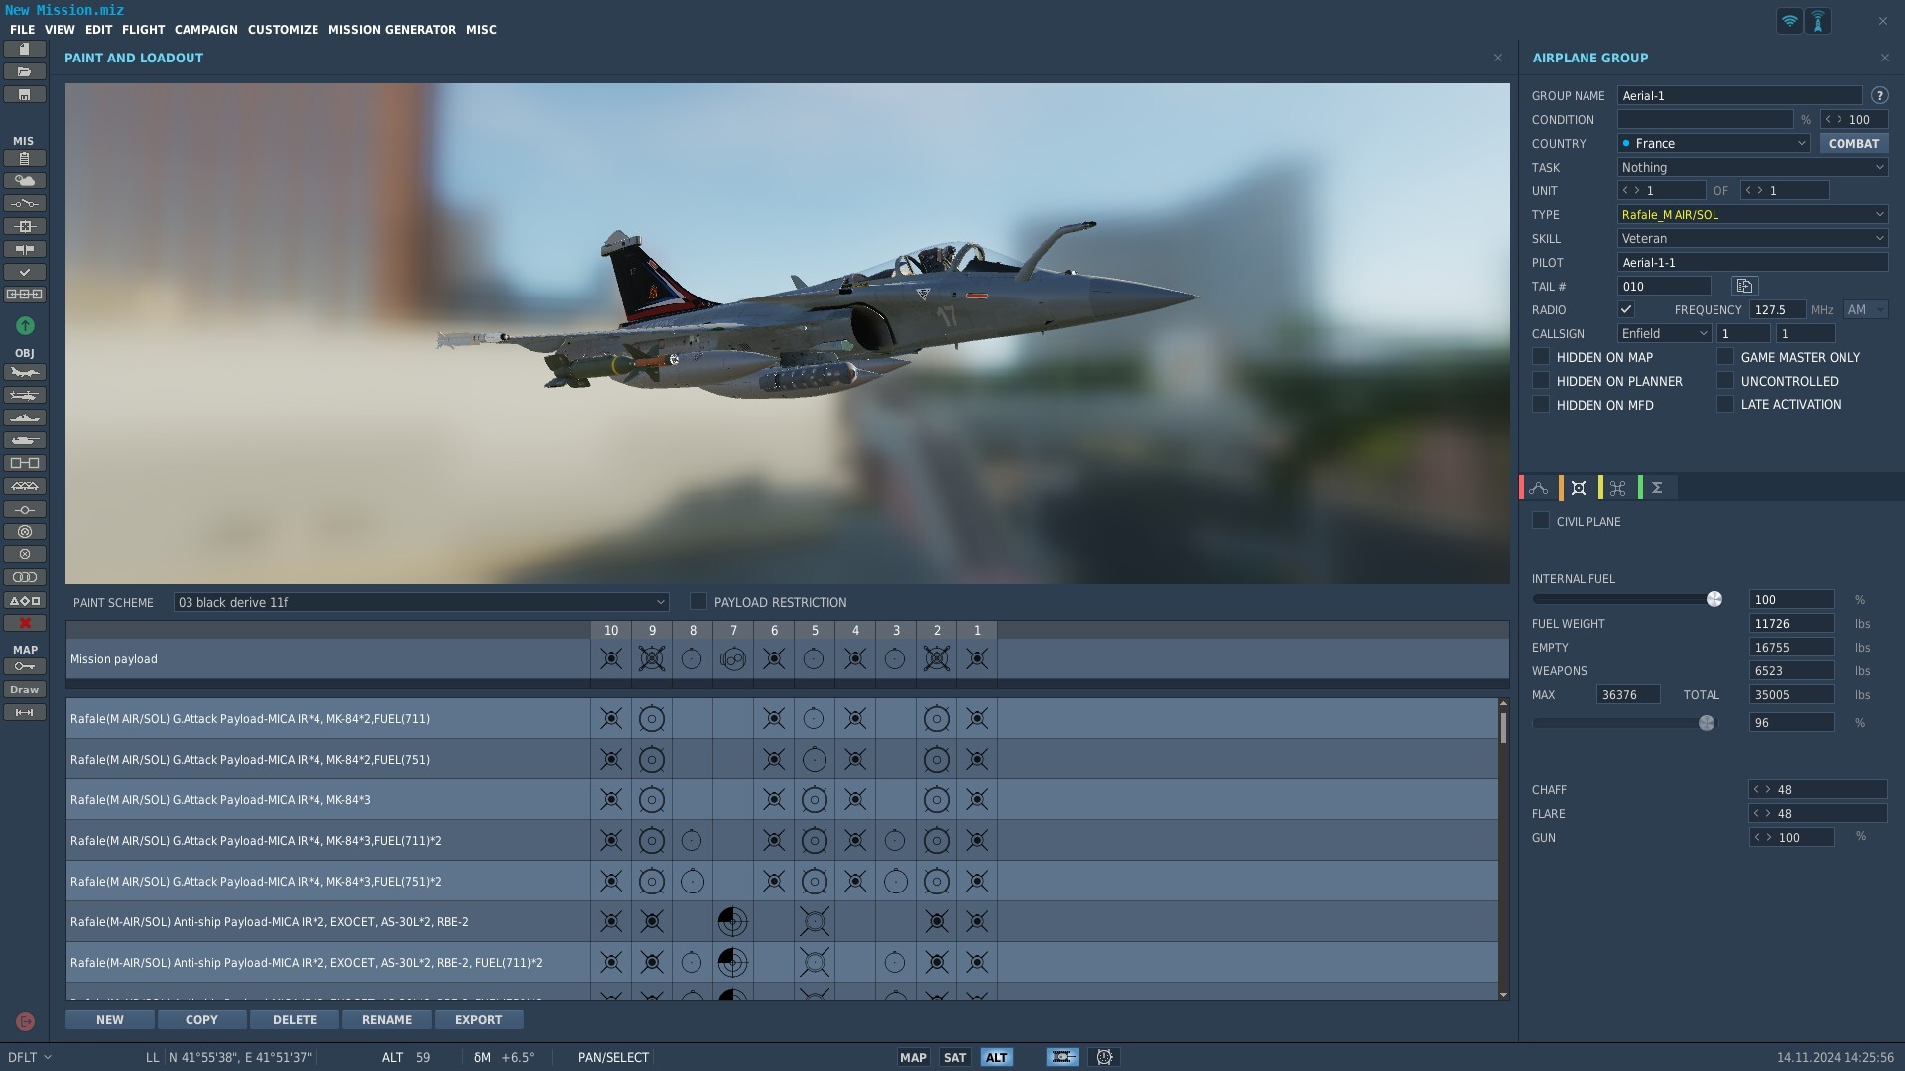Open the route waypoints tab icon
Screen dimensions: 1905x1071
pos(1539,488)
